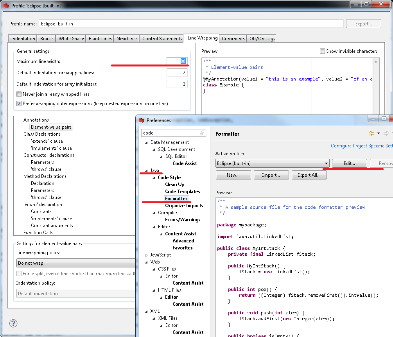
Task: Collapse the Compiler tree node
Action: (154, 213)
